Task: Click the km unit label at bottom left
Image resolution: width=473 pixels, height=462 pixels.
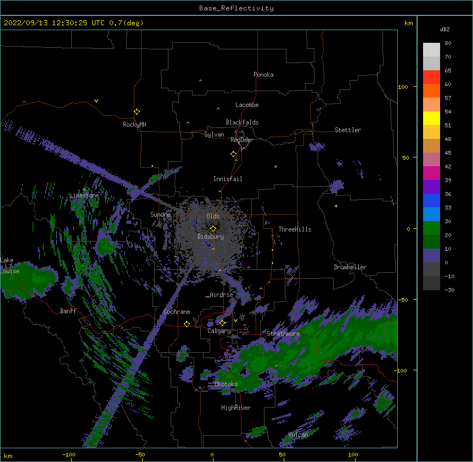Action: [8, 455]
